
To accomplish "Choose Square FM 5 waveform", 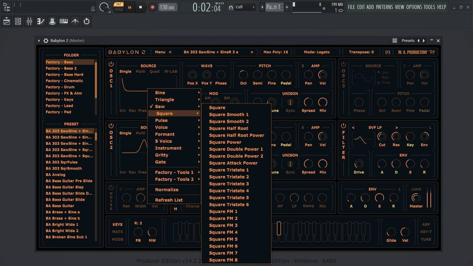I will coord(236,239).
